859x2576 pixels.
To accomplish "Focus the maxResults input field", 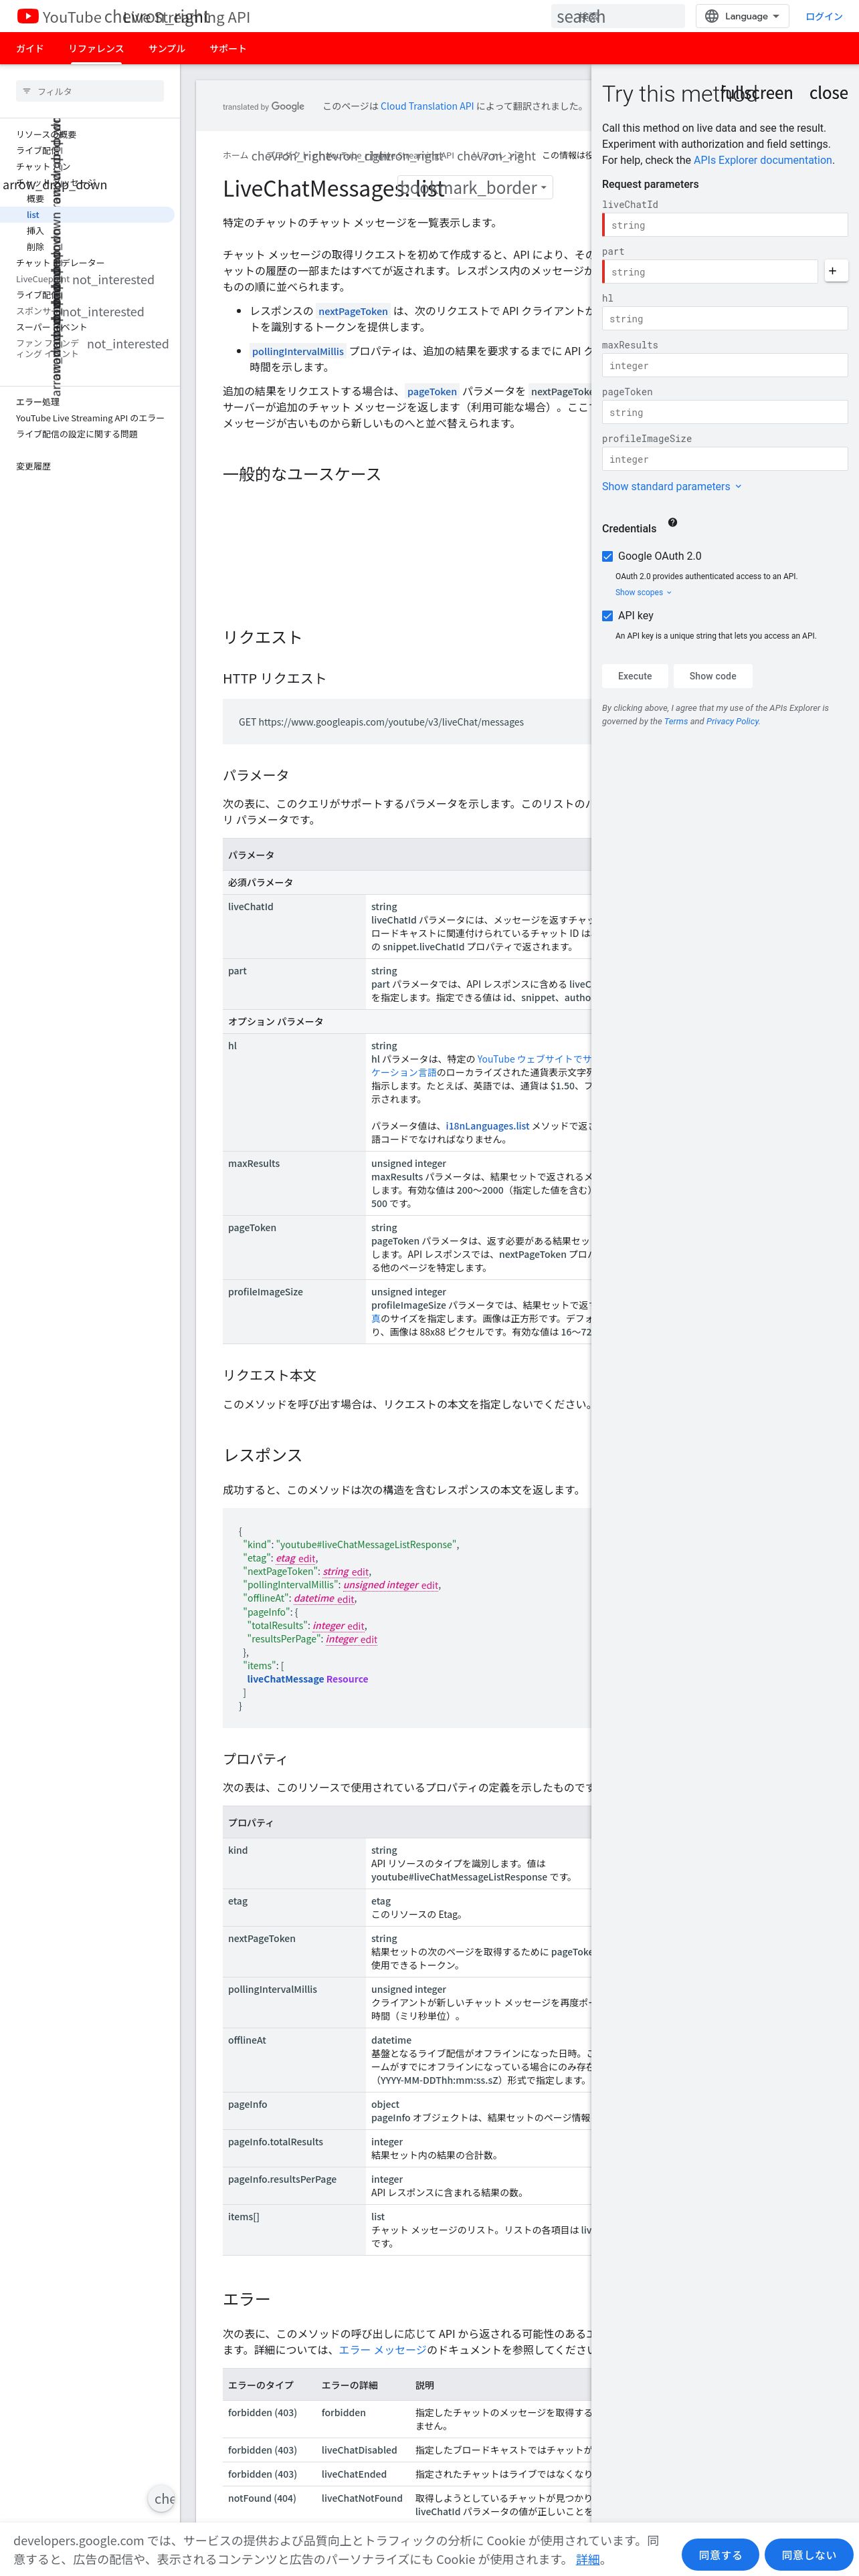I will [725, 365].
